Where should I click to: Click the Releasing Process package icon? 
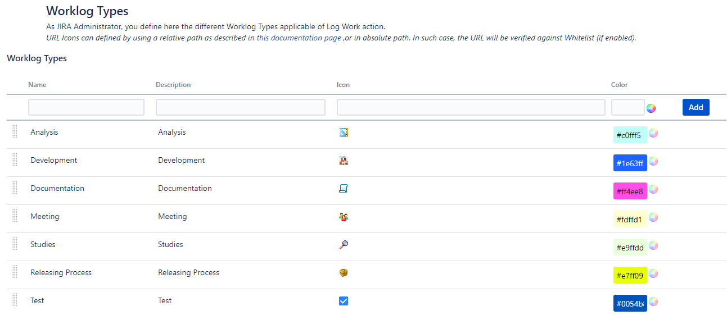tap(344, 273)
